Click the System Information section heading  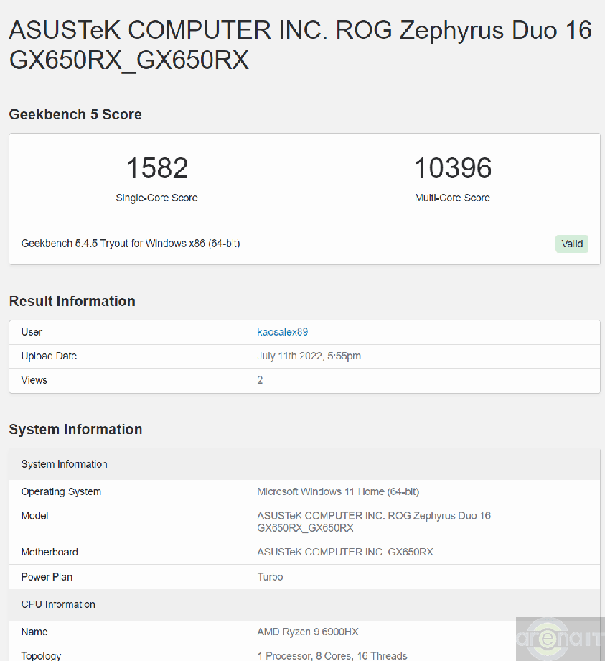(x=75, y=429)
